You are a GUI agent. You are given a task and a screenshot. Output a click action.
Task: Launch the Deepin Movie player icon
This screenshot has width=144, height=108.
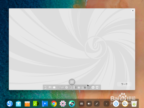[45, 104]
